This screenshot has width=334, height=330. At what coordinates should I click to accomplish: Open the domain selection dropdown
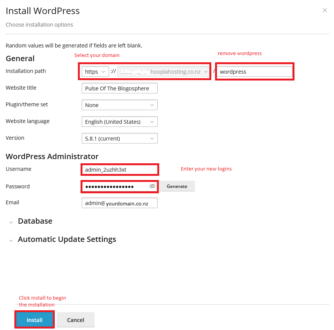coord(163,72)
